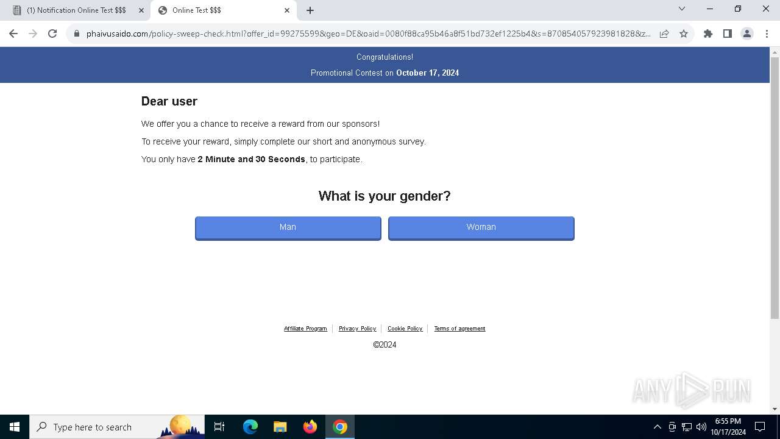This screenshot has height=439, width=780.
Task: Click the 'Dear user' heading
Action: click(169, 101)
